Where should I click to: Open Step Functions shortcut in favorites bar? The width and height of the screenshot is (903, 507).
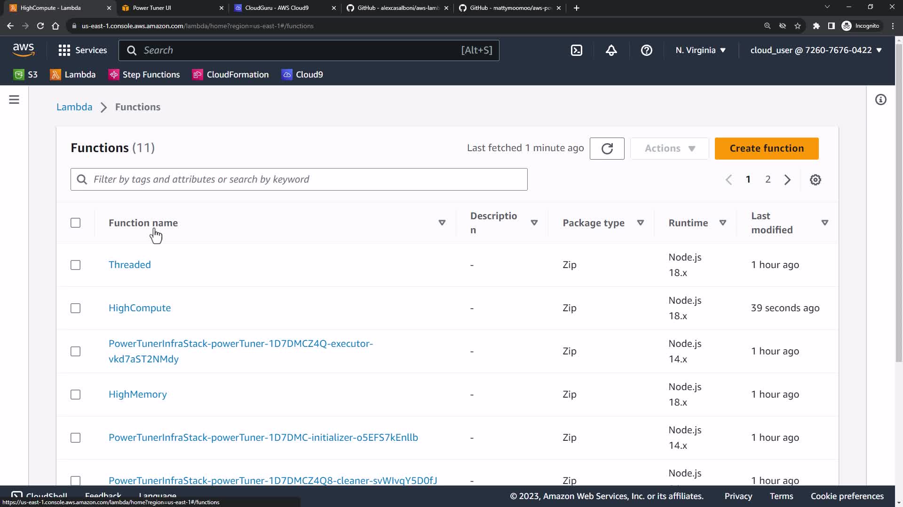(144, 75)
